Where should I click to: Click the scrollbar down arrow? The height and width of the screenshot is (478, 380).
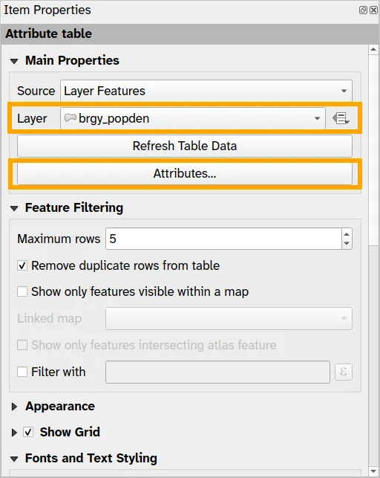pos(373,471)
